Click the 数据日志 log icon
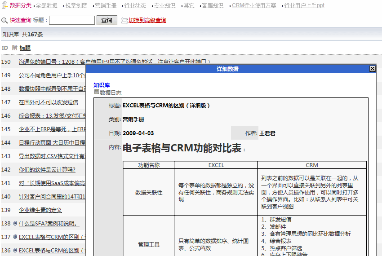The width and height of the screenshot is (382, 256). [97, 92]
